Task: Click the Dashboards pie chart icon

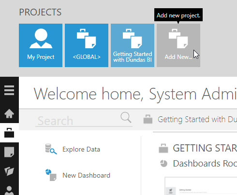Action: 164,164
